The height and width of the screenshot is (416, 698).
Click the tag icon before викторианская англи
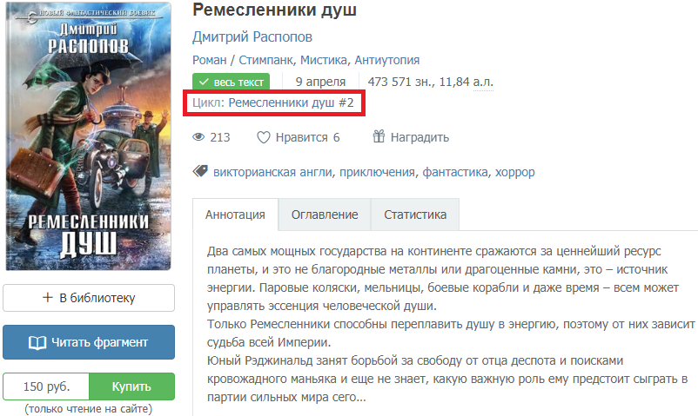pyautogui.click(x=200, y=171)
